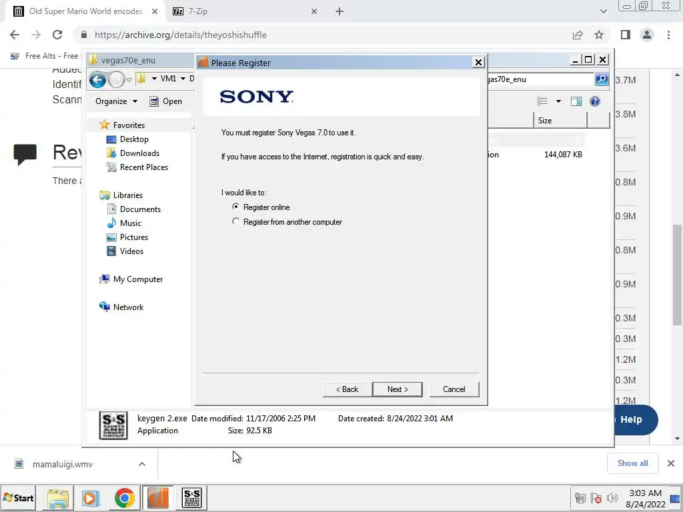Sort by the Size column header
683x512 pixels.
(x=560, y=120)
